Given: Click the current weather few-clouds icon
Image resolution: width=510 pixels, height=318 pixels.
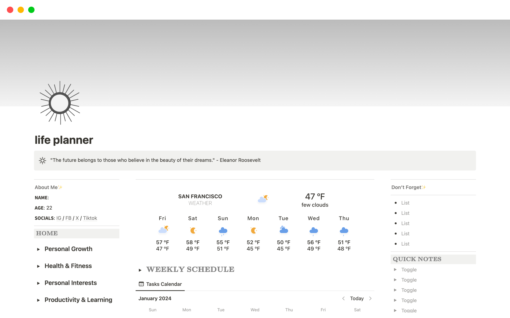Looking at the screenshot, I should click(263, 199).
